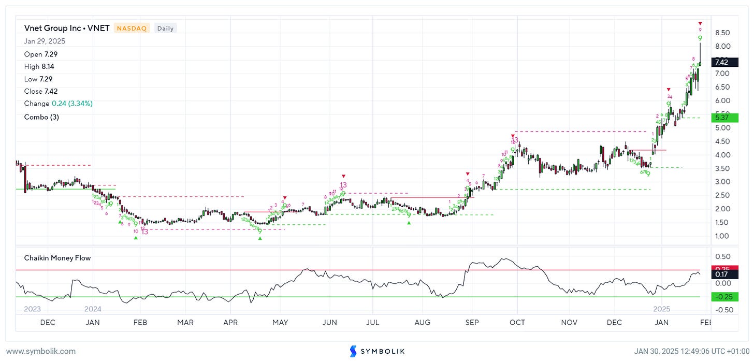
Task: Click the pink 13 countdown marker near February
Action: (x=144, y=232)
